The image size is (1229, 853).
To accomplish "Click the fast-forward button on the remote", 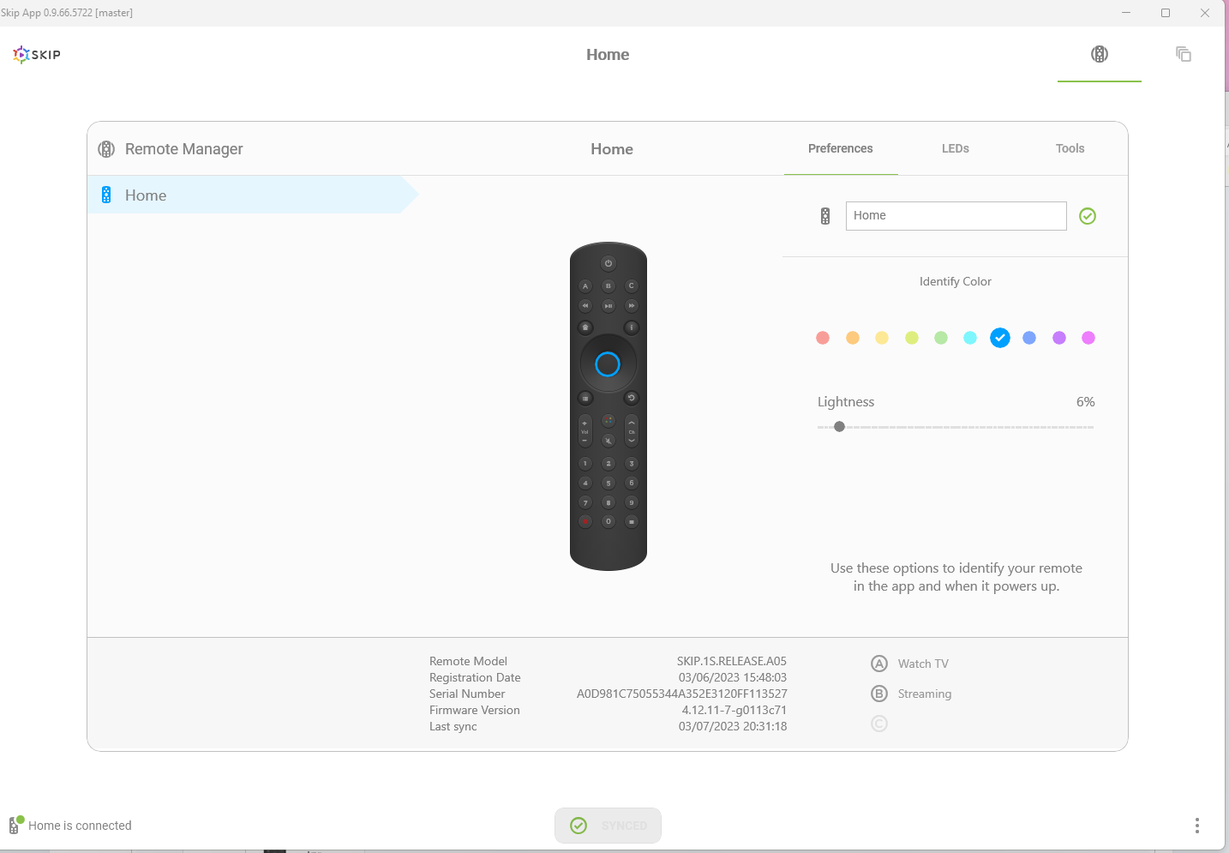I will (632, 306).
